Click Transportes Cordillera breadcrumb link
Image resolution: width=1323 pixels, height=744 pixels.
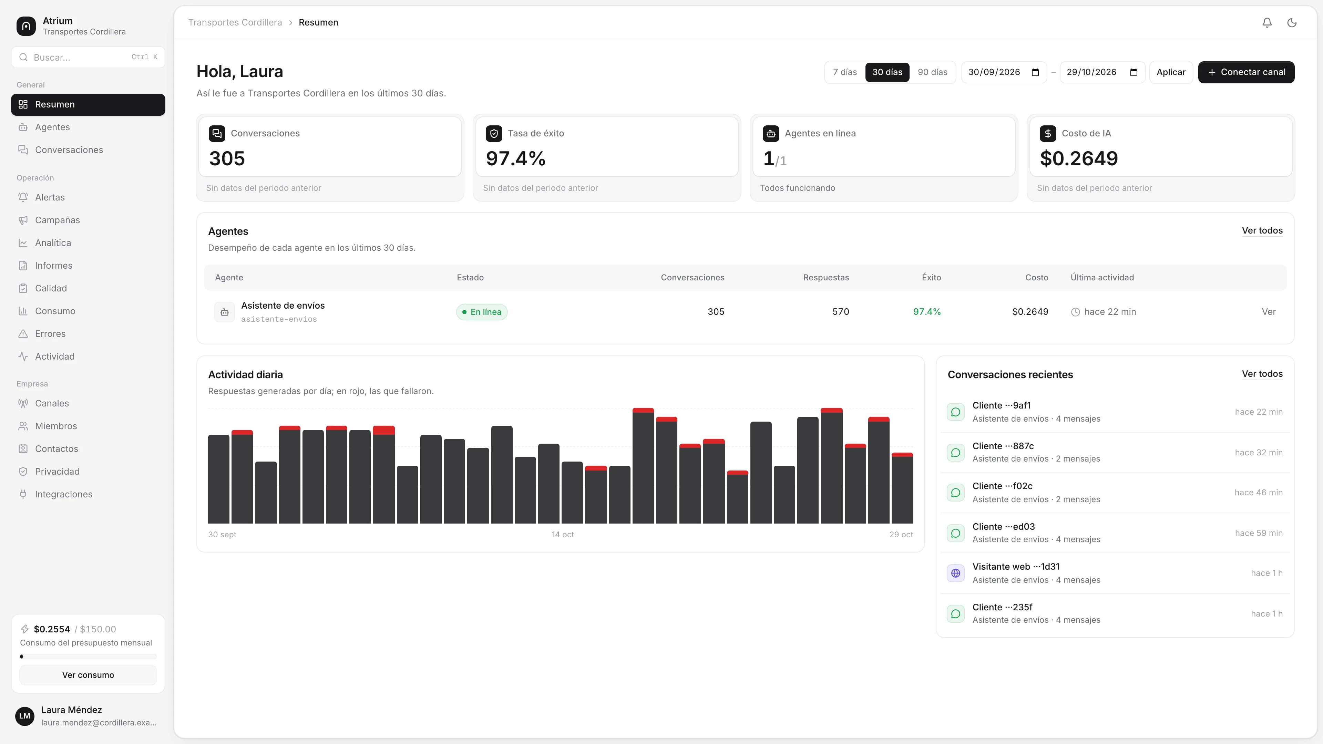coord(235,23)
